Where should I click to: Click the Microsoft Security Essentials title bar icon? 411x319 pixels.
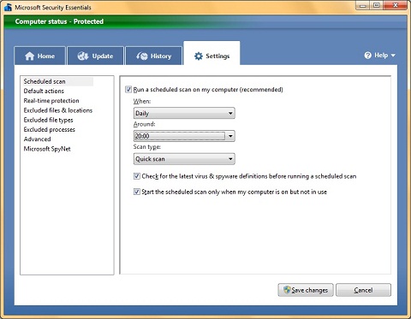[8, 7]
